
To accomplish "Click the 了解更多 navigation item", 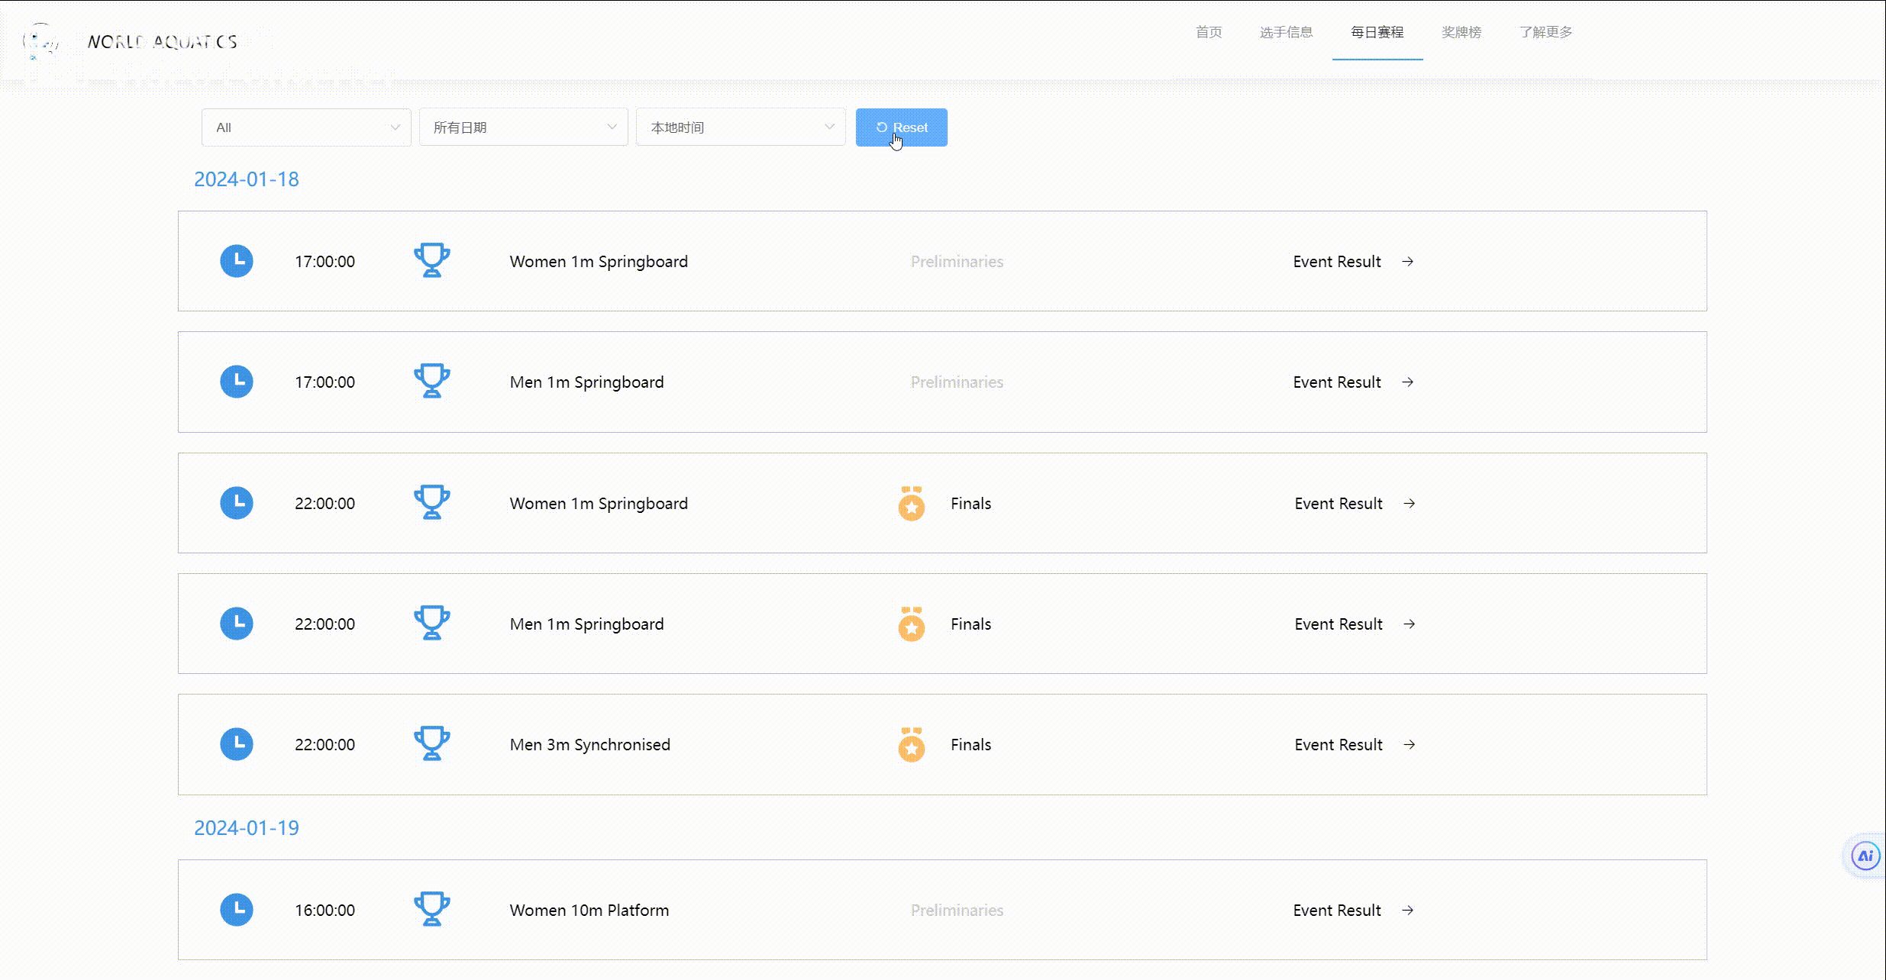I will [1545, 32].
